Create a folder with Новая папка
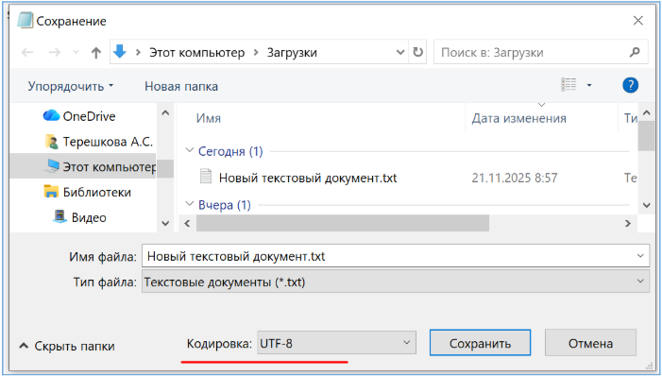The width and height of the screenshot is (662, 376). click(181, 86)
